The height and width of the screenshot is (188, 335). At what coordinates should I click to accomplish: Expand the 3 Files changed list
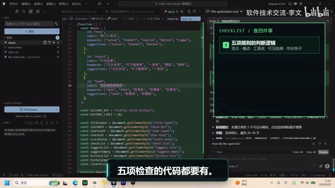click(x=217, y=152)
